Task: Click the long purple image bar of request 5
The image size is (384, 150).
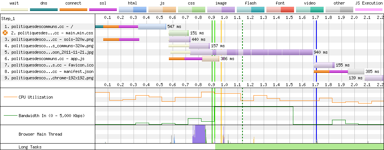Action: (x=252, y=52)
